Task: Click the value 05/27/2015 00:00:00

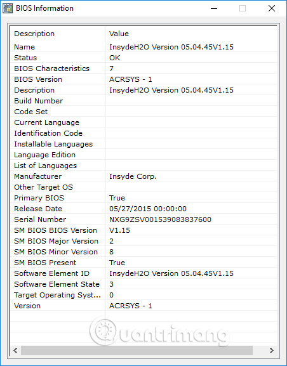Action: pos(148,209)
